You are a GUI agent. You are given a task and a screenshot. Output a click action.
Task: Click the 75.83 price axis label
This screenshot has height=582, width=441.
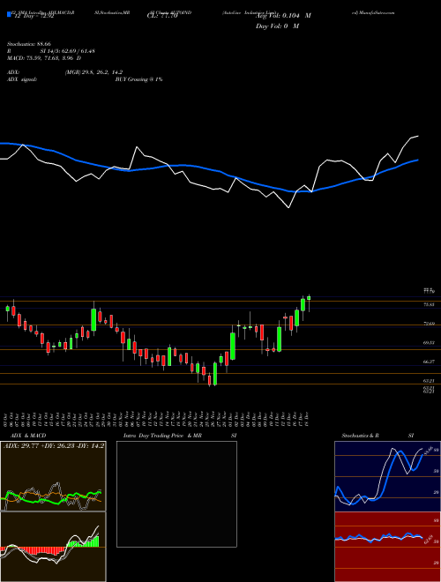[429, 304]
